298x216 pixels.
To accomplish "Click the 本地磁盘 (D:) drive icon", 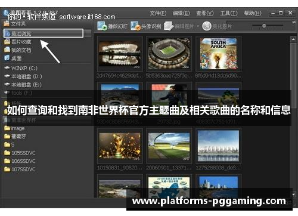I will tap(7, 76).
